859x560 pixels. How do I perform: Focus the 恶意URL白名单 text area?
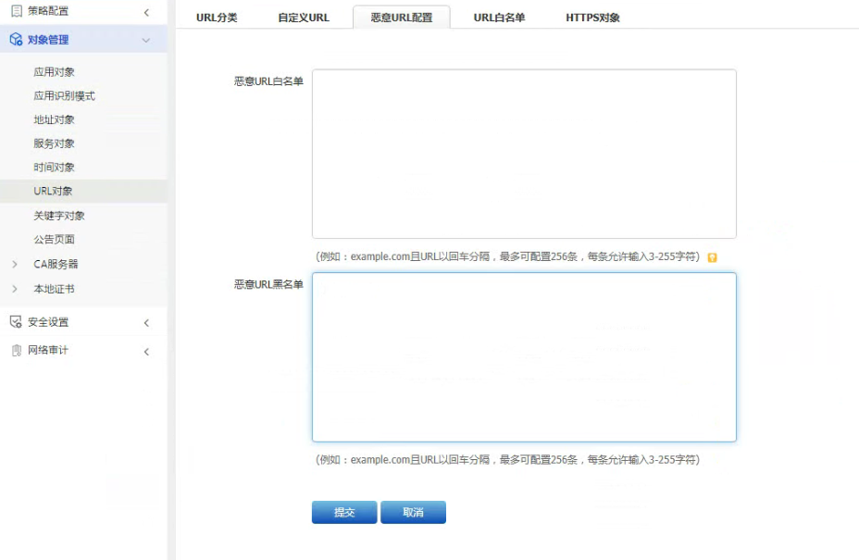point(524,154)
